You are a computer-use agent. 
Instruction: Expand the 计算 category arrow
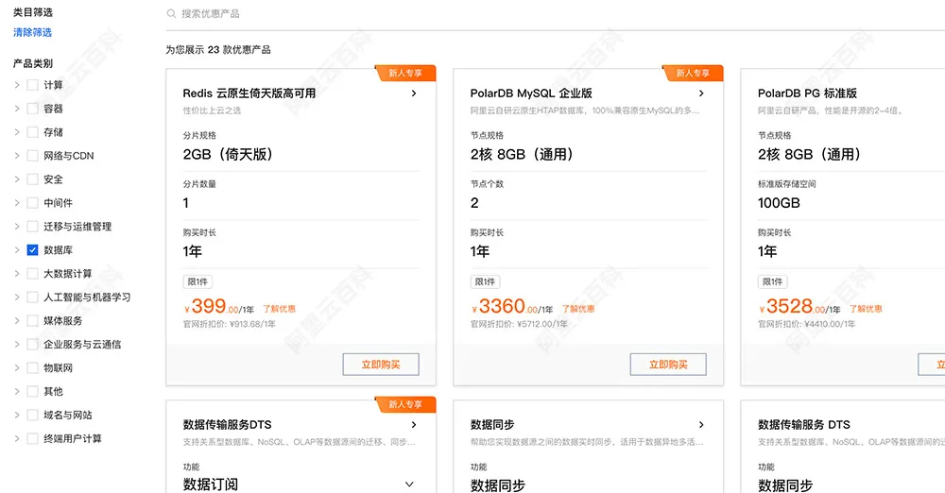coord(17,85)
